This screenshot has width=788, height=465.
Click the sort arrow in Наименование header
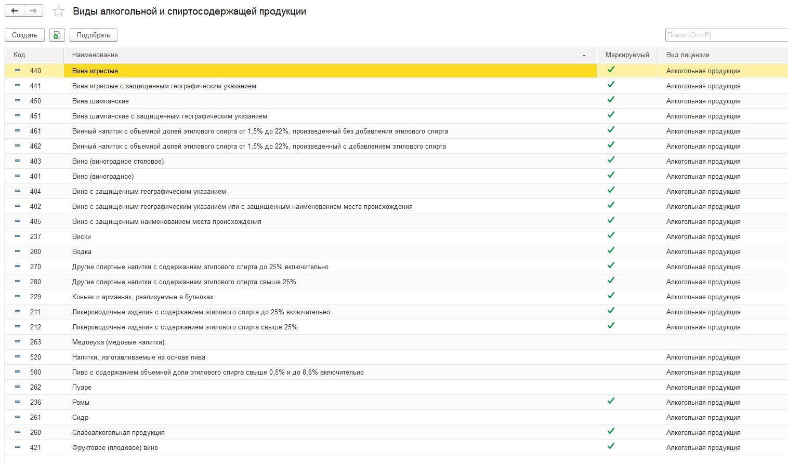(584, 55)
